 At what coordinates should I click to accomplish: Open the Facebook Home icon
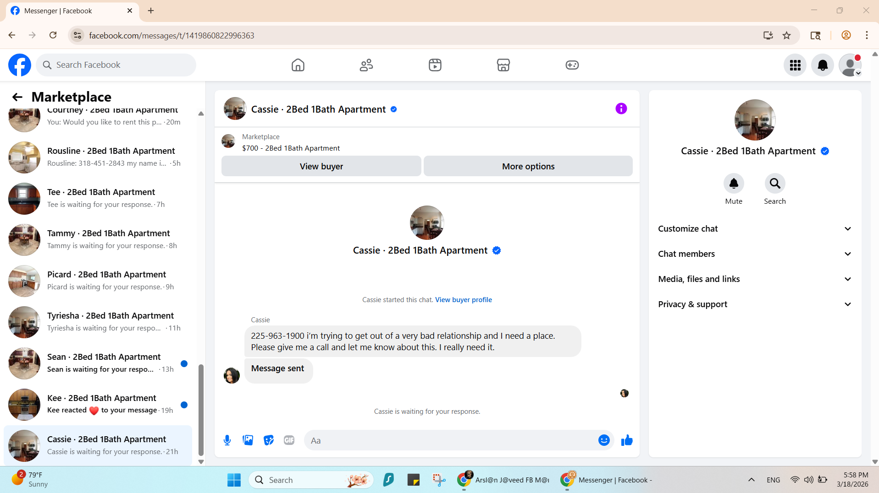pos(298,65)
